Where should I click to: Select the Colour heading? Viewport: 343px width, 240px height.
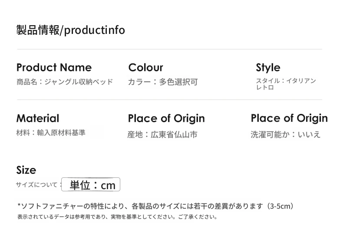click(146, 67)
